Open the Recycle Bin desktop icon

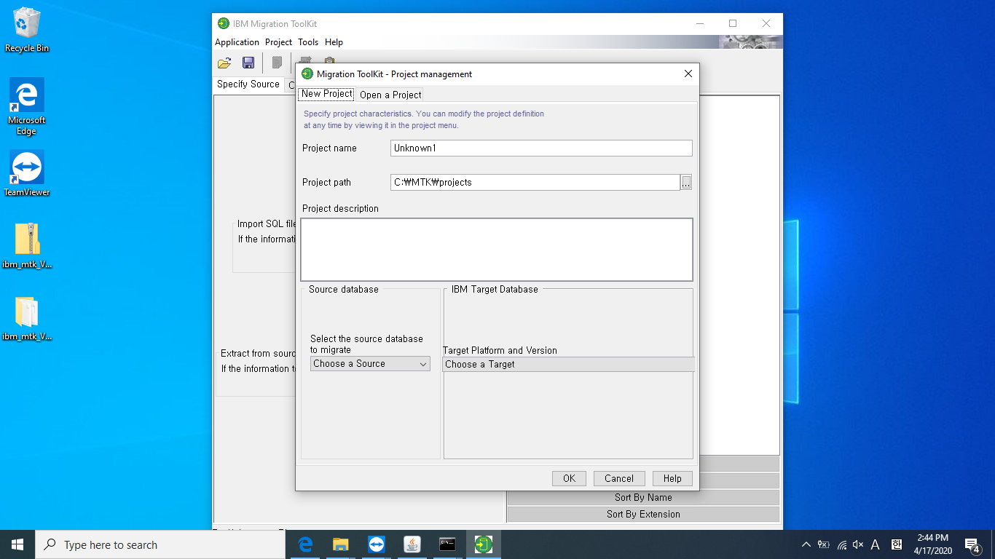(27, 31)
